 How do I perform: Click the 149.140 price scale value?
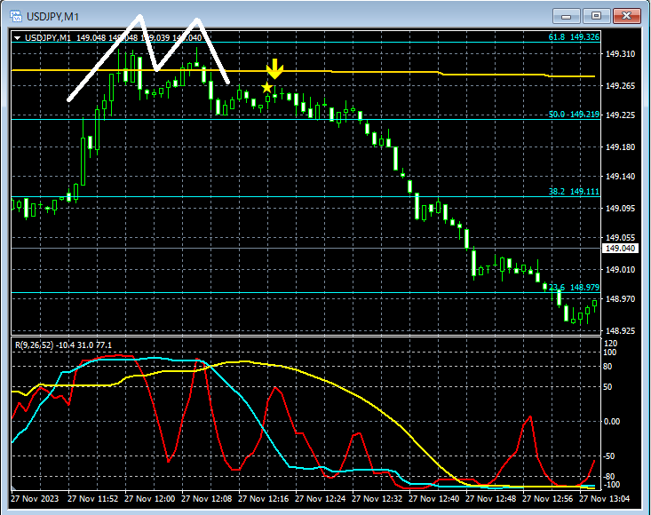pyautogui.click(x=620, y=177)
